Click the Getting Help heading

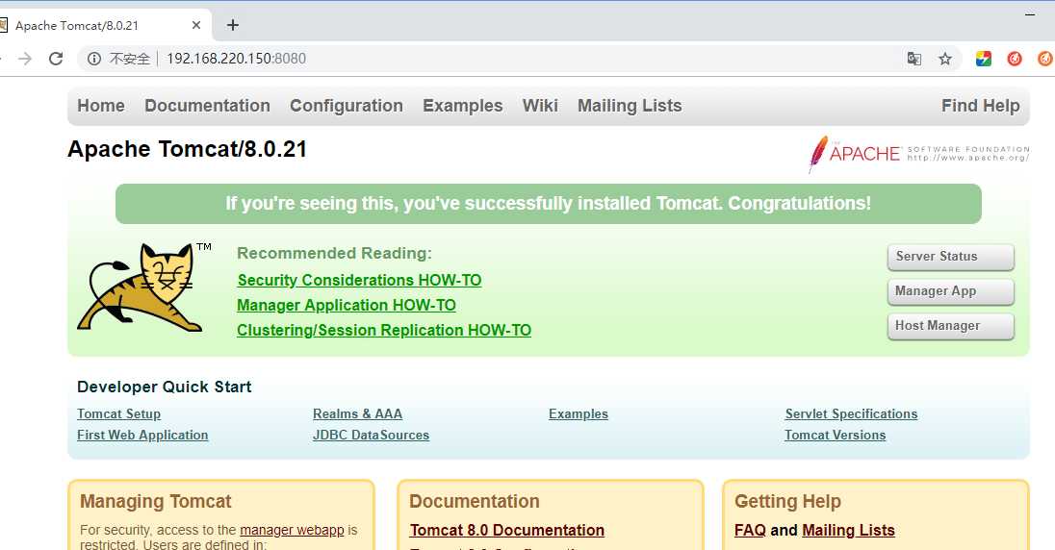(788, 502)
